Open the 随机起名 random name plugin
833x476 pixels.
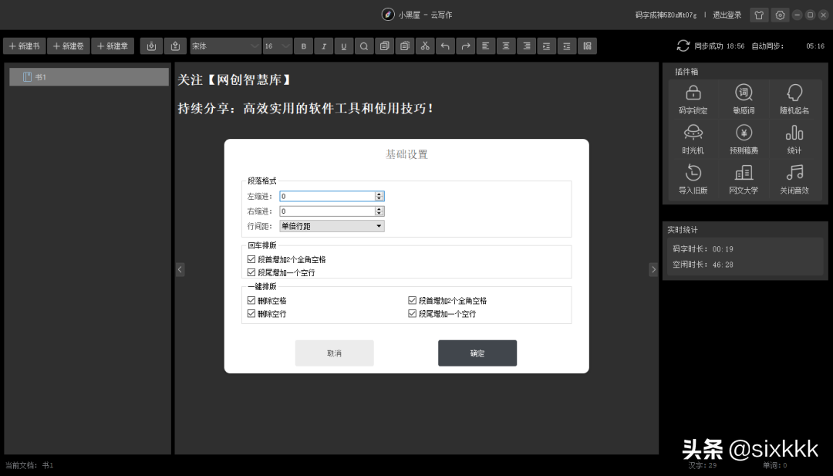pos(794,100)
